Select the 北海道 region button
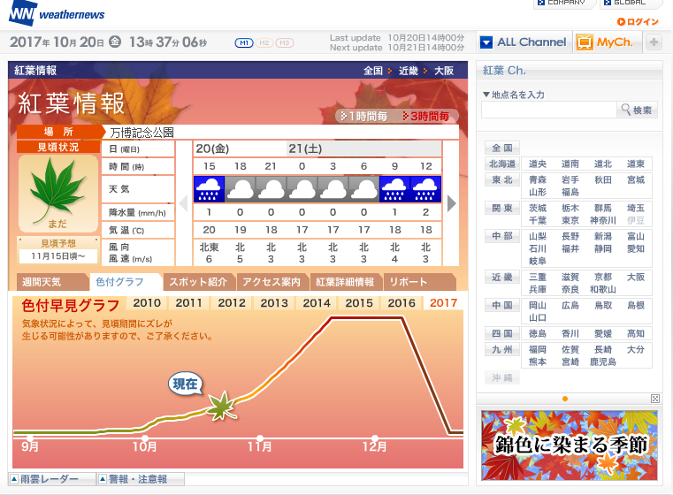 tap(502, 164)
